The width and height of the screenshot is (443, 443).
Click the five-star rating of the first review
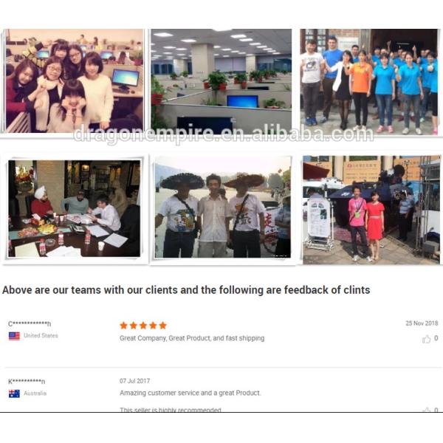[143, 326]
